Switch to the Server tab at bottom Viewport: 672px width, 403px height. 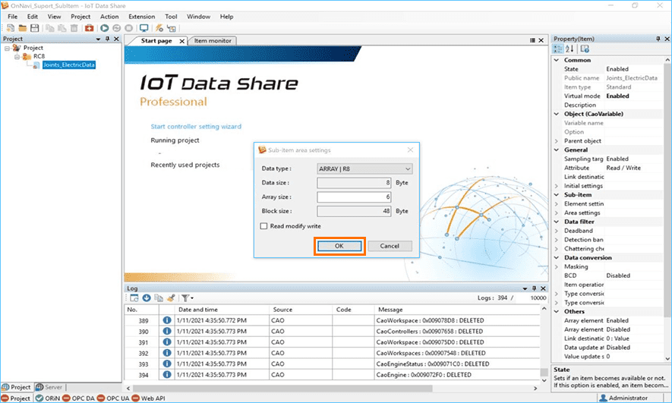coord(49,387)
